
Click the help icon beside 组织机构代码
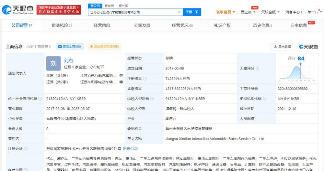pos(264,99)
